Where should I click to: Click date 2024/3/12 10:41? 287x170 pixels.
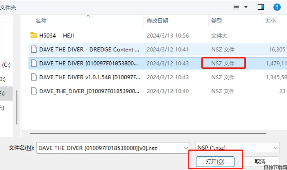pos(167,49)
